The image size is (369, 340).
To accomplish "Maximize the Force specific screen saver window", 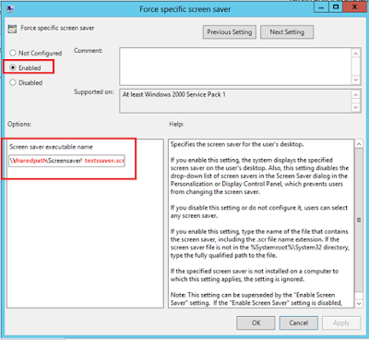I will coord(336,7).
